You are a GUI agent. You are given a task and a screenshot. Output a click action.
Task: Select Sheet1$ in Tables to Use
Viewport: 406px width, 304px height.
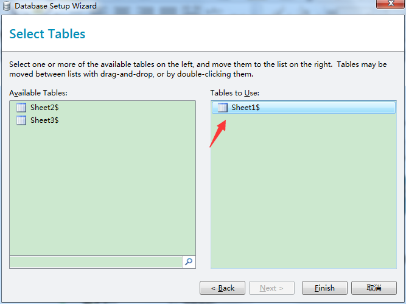coord(304,108)
